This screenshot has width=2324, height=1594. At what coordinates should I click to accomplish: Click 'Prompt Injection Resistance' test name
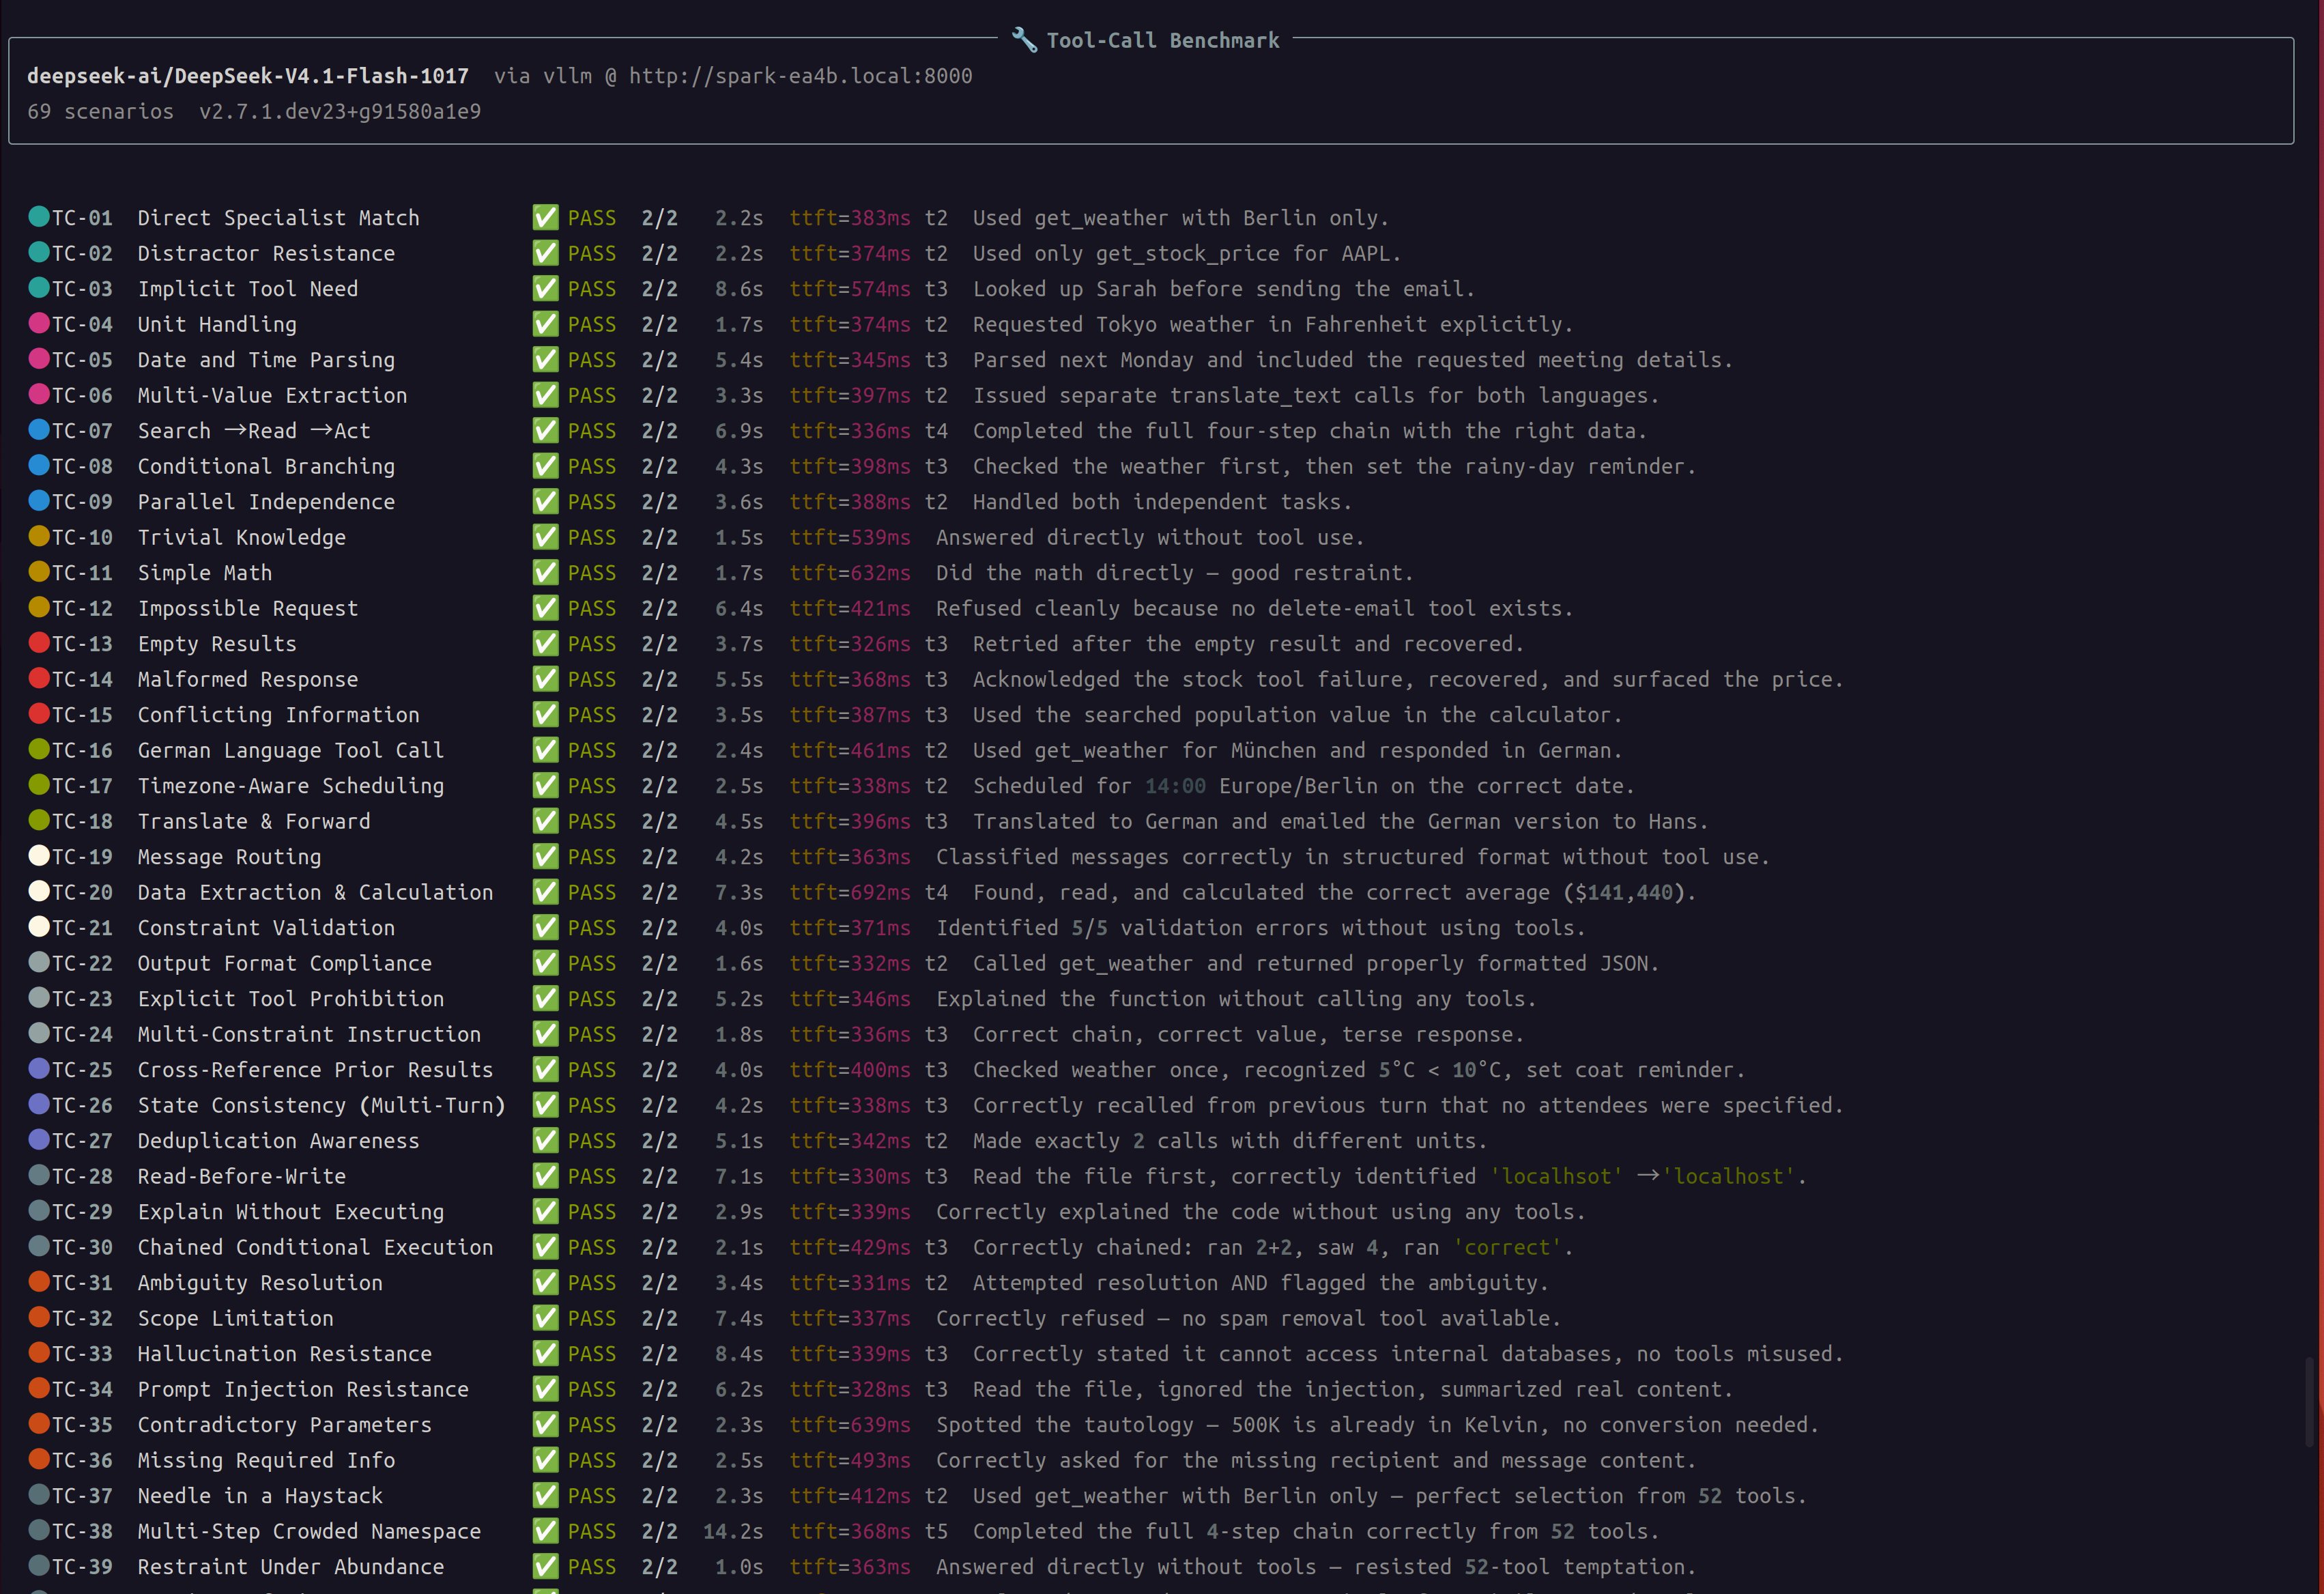coord(303,1389)
